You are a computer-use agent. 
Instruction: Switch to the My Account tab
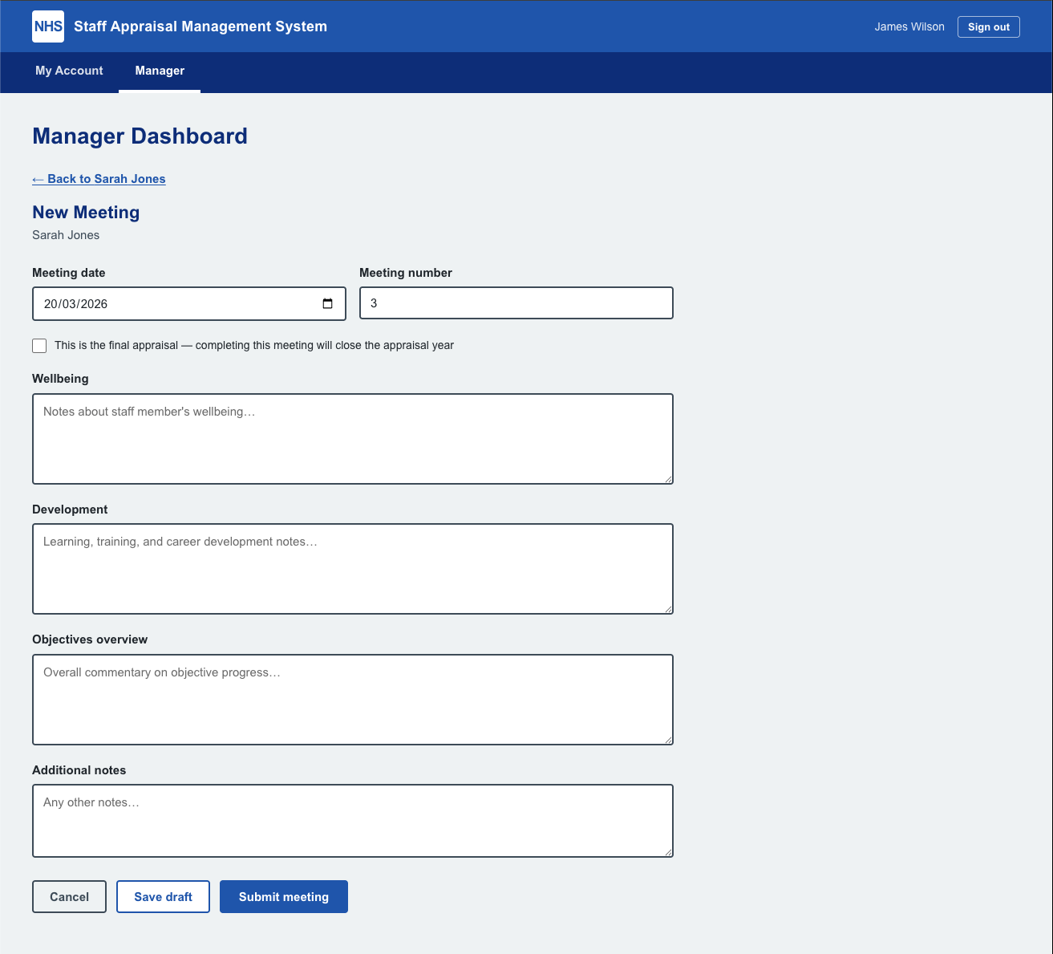(68, 71)
